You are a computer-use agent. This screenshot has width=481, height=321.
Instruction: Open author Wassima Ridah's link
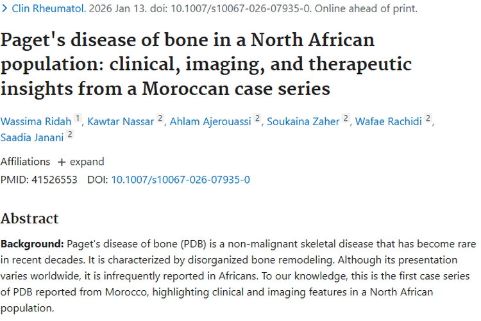click(x=35, y=121)
